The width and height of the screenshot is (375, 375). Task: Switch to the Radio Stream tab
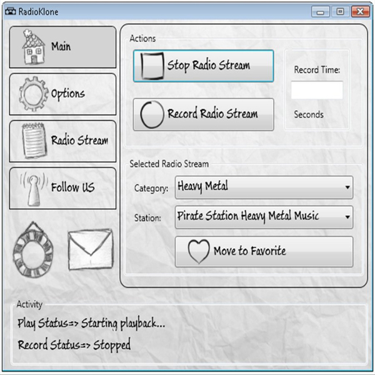pos(62,141)
